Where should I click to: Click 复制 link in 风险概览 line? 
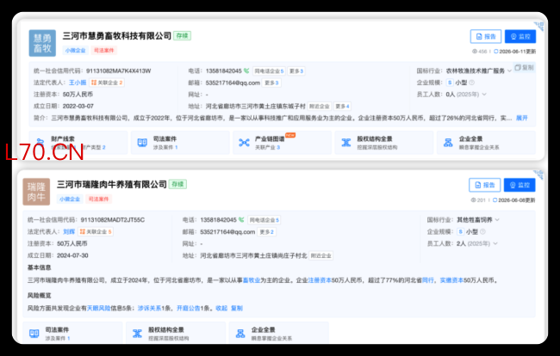237,308
